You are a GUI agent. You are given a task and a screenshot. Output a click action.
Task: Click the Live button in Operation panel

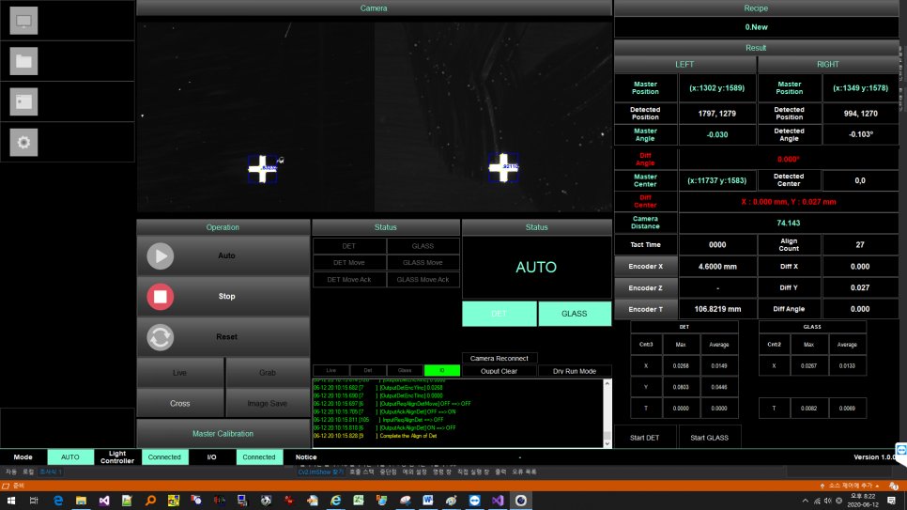click(180, 373)
